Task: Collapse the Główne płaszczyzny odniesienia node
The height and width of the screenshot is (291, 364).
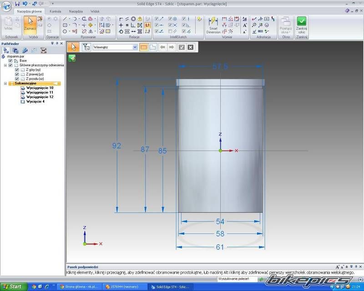Action: tap(5, 65)
